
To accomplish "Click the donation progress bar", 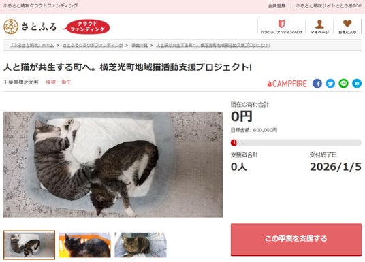I will pos(296,143).
